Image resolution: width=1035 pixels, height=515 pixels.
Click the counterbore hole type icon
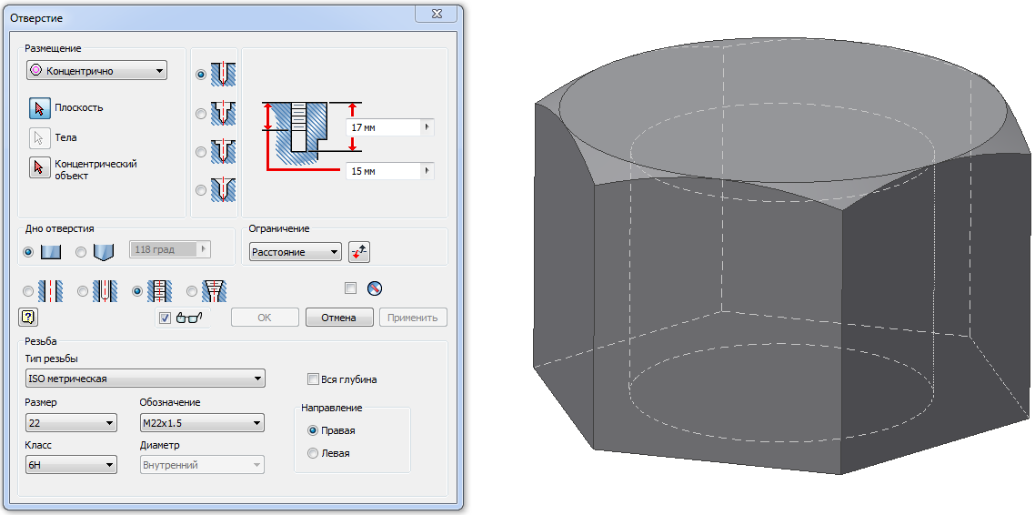[222, 113]
